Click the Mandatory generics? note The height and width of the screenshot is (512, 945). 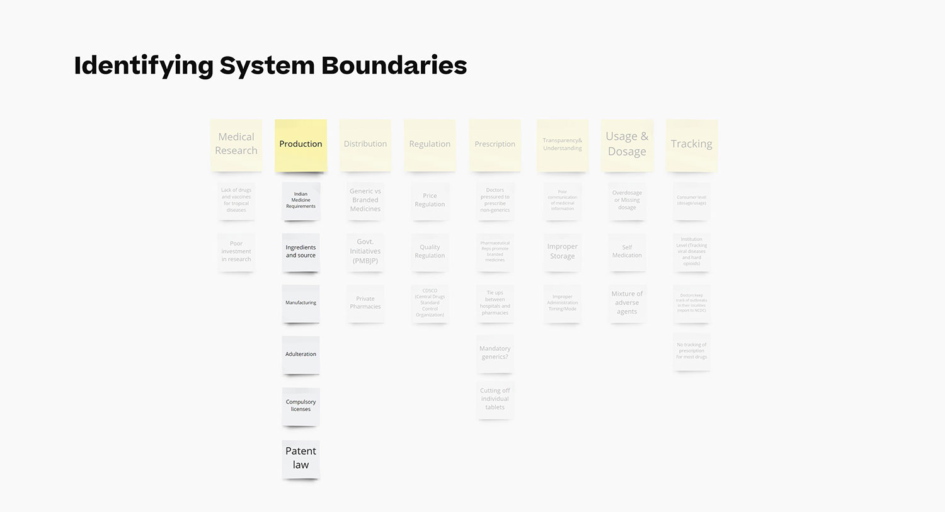pyautogui.click(x=495, y=353)
